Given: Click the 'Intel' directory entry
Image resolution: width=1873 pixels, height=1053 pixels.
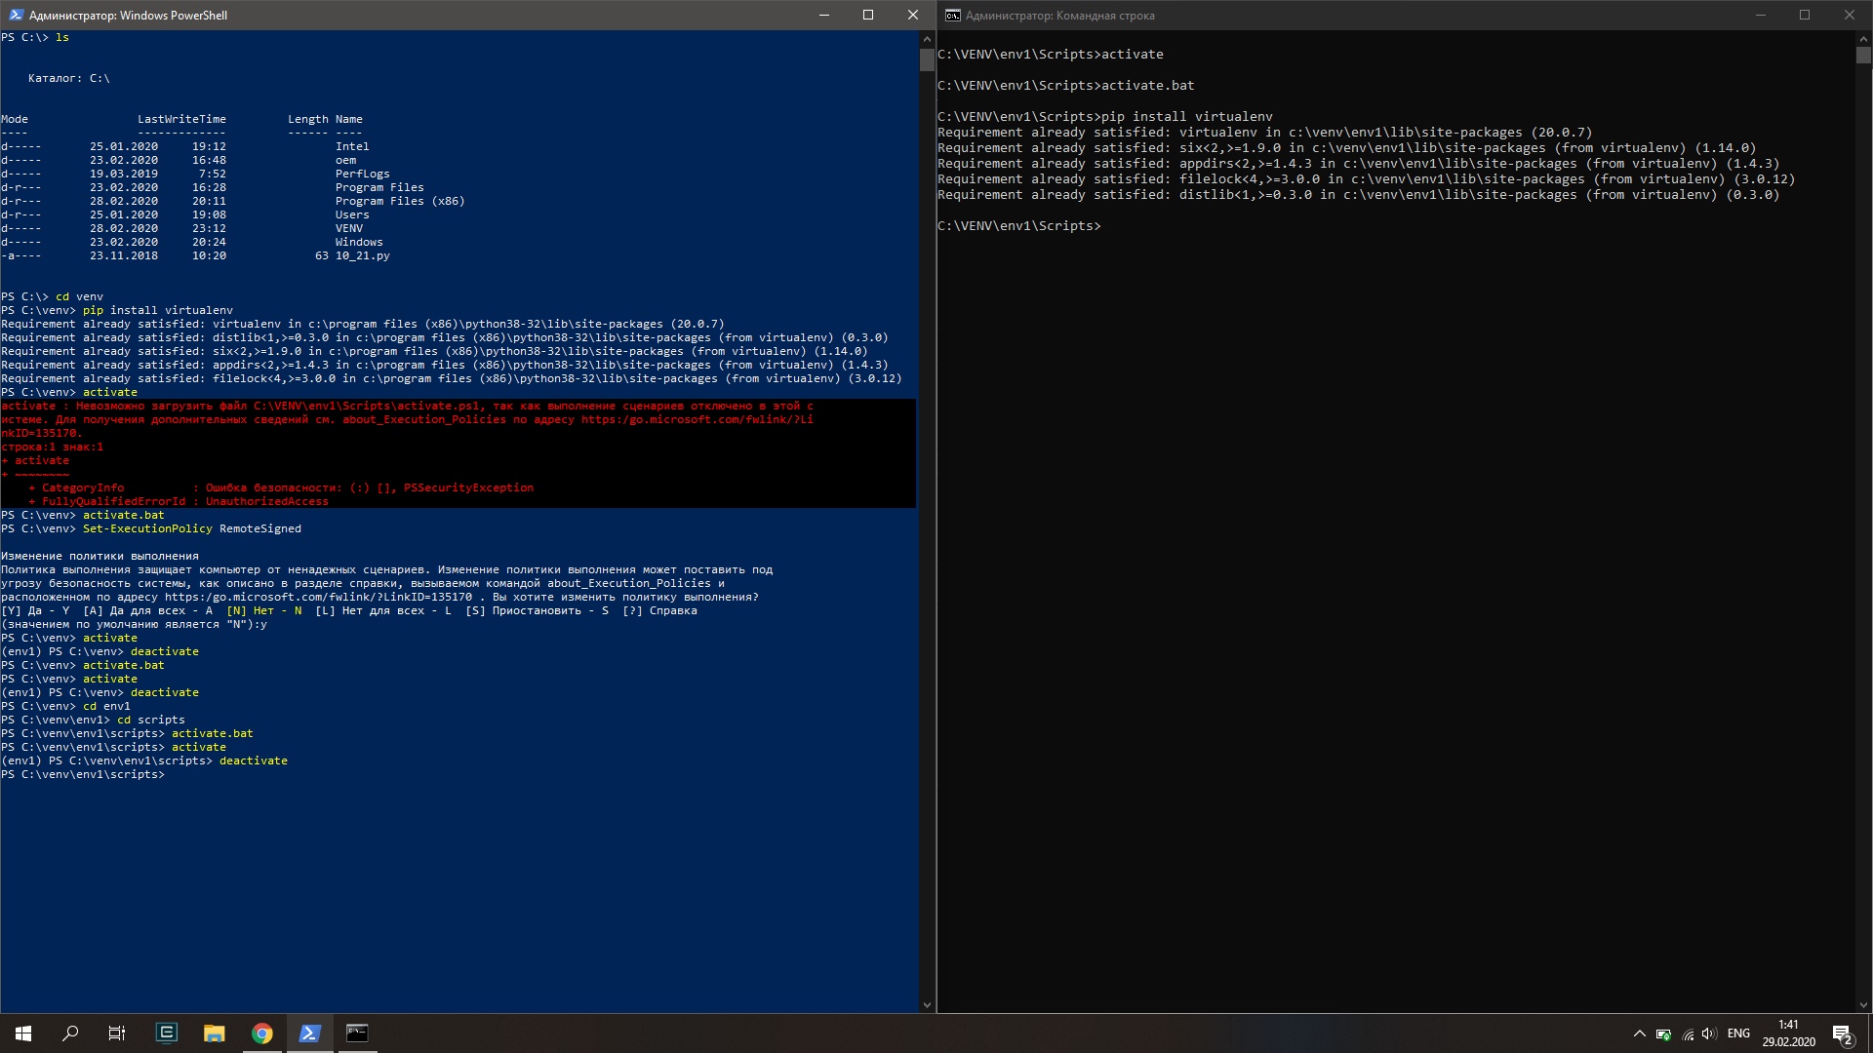Looking at the screenshot, I should coord(352,146).
